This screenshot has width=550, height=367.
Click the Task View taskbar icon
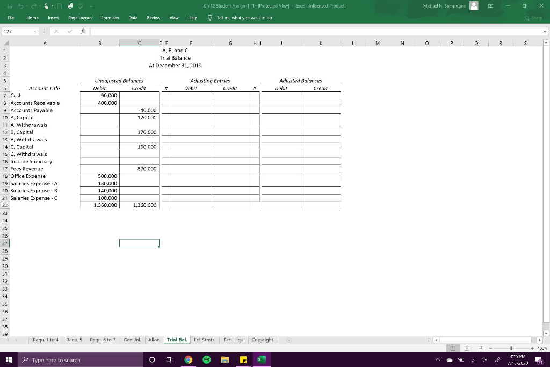click(x=169, y=359)
